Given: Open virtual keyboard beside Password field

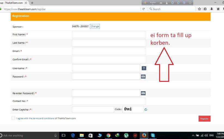Looking at the screenshot, I should (x=143, y=77).
